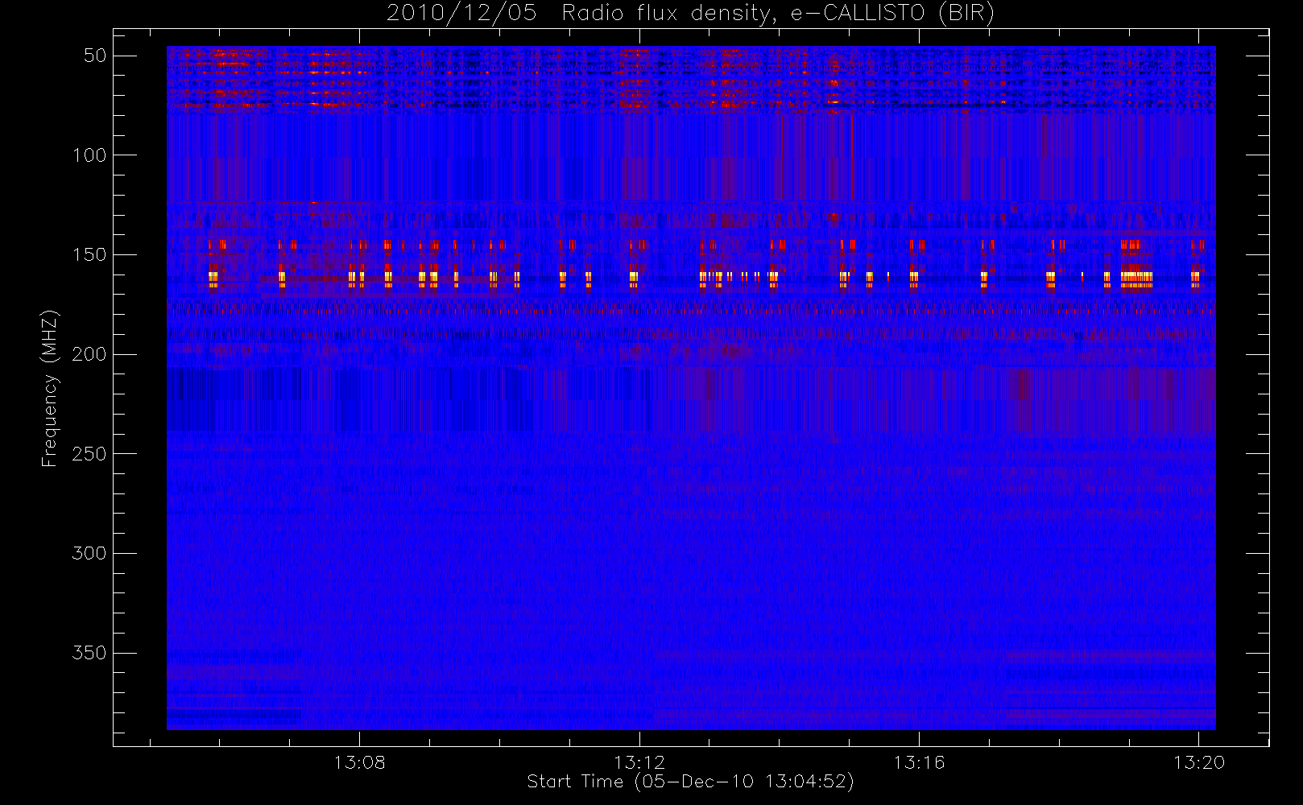
Task: Click the 250 frequency tick label
Action: point(89,454)
